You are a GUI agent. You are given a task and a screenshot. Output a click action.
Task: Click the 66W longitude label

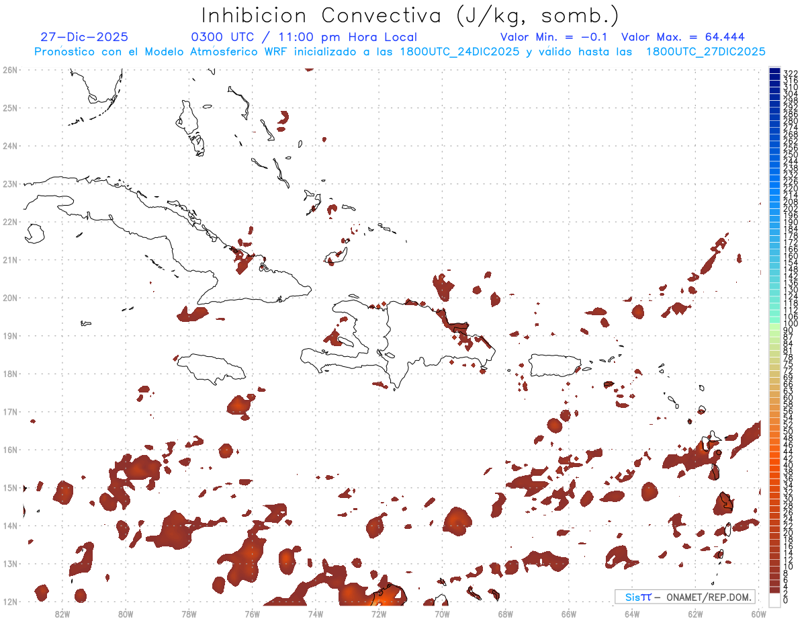pos(568,613)
